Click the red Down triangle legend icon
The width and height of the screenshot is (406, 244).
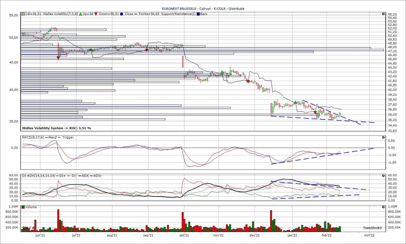point(96,14)
